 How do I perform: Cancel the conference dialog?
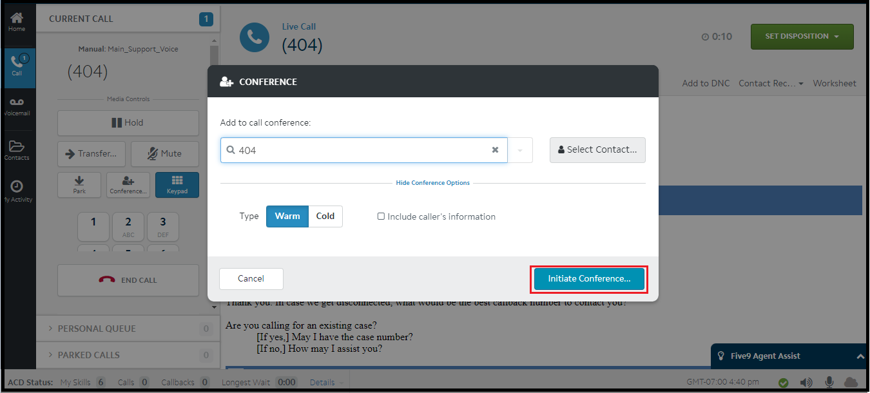tap(251, 279)
